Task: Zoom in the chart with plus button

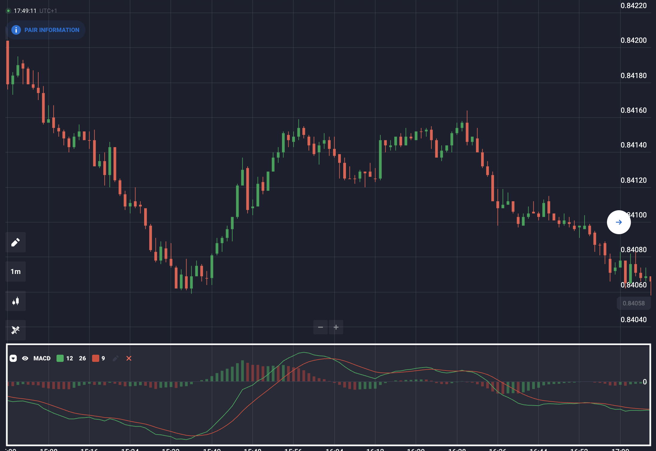Action: click(x=336, y=327)
